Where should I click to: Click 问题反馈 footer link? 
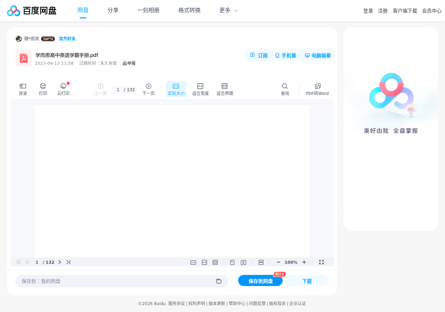click(x=257, y=304)
